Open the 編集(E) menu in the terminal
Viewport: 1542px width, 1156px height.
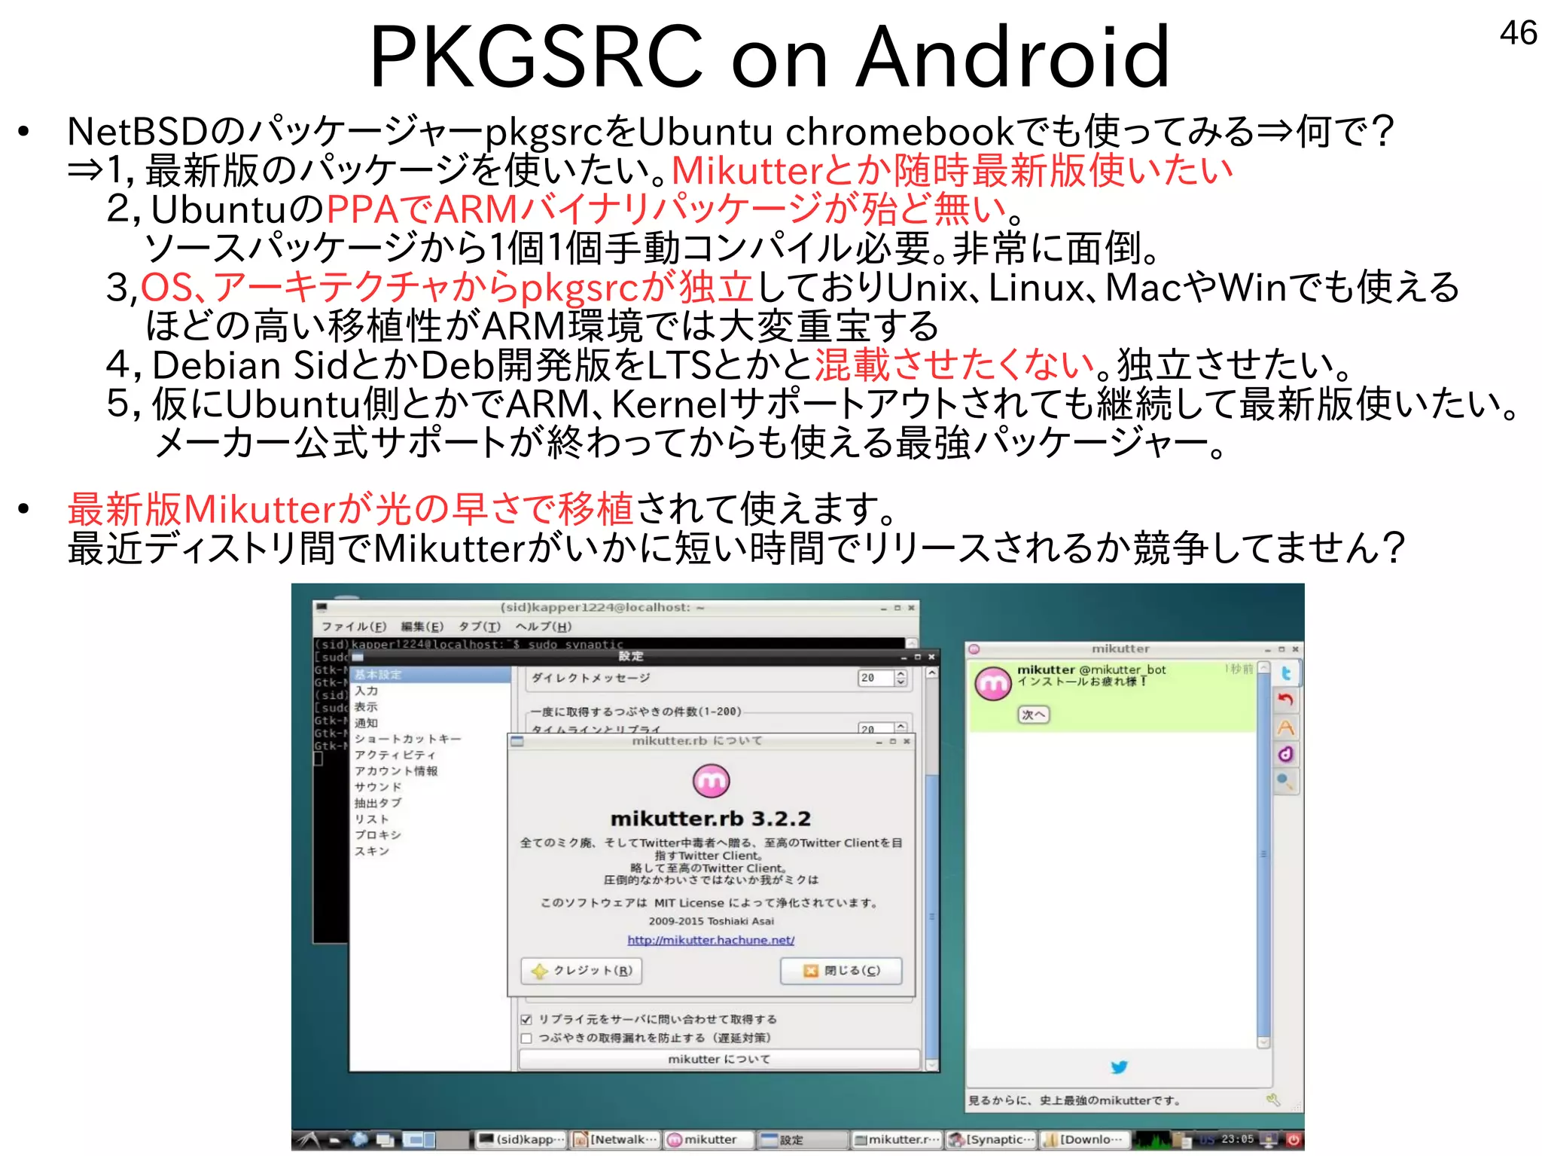click(422, 627)
